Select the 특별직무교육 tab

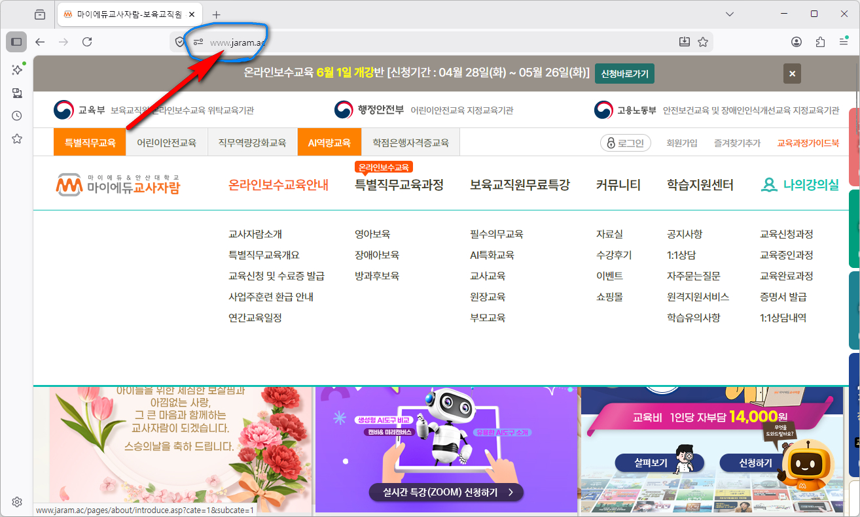(90, 142)
